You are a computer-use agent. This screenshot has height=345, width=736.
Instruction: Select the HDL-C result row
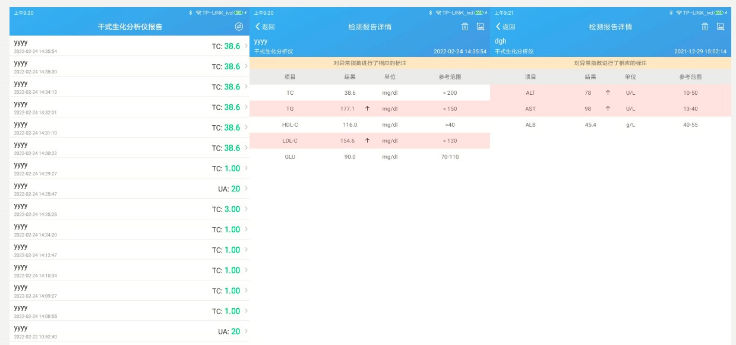(x=371, y=124)
